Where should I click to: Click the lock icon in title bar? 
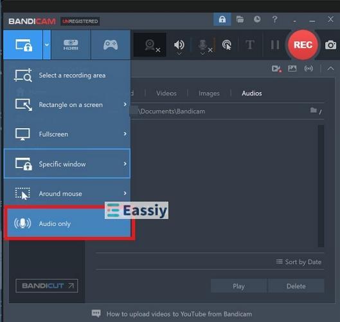click(222, 19)
